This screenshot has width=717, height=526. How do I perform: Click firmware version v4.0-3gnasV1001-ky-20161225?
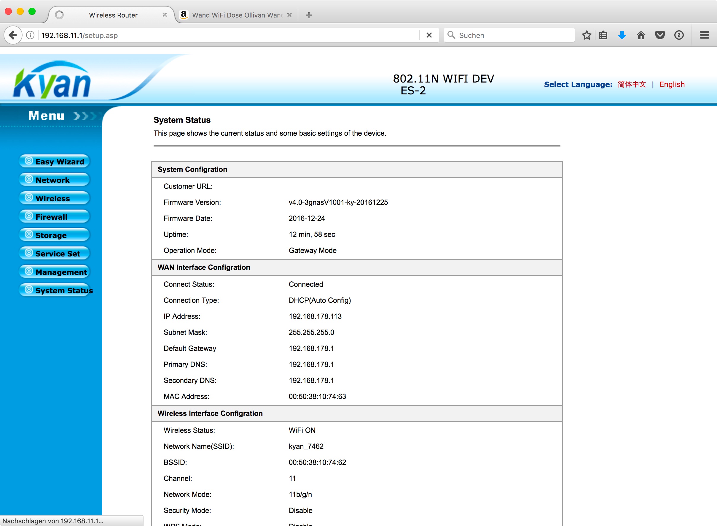338,202
